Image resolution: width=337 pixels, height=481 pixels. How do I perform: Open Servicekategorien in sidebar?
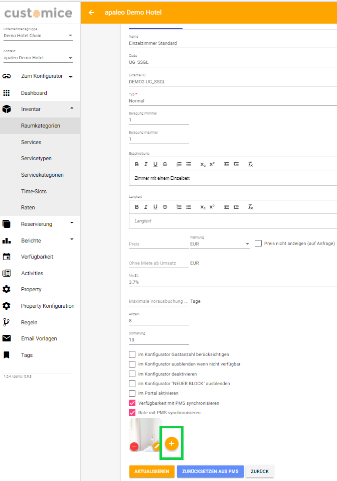(x=40, y=175)
